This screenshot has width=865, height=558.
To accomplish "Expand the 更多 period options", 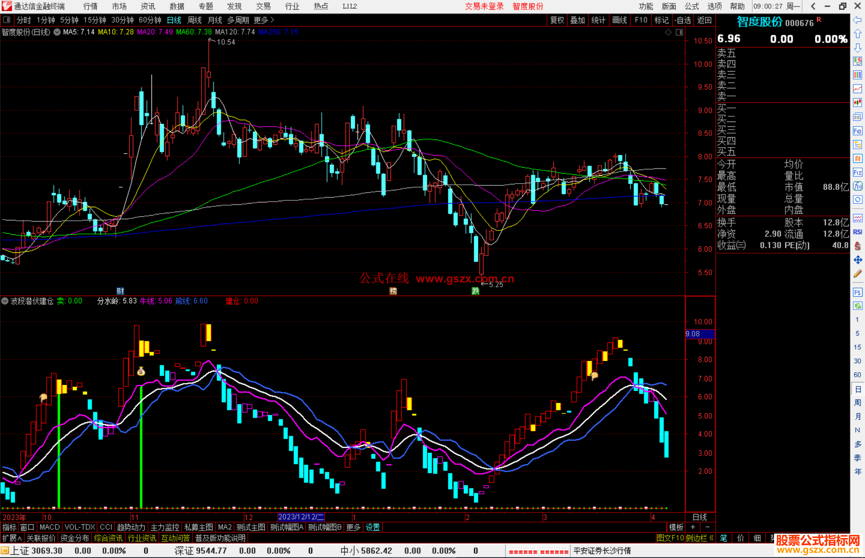I will coord(264,20).
